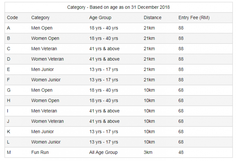This screenshot has height=161, width=236.
Task: Select Women Veteran in row D
Action: click(x=47, y=59)
